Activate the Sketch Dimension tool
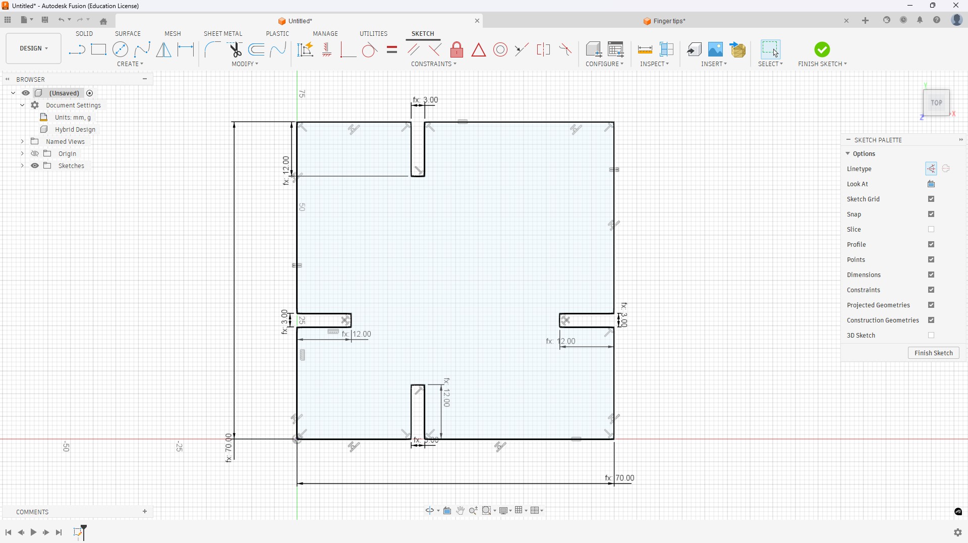 pyautogui.click(x=186, y=49)
